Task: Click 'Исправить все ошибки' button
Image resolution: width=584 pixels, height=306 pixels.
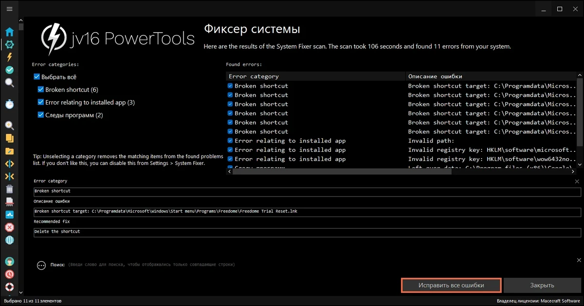Action: click(451, 285)
